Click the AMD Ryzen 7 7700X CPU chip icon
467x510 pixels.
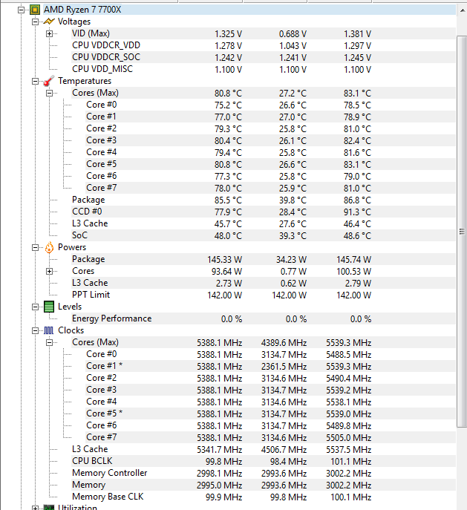[x=35, y=10]
